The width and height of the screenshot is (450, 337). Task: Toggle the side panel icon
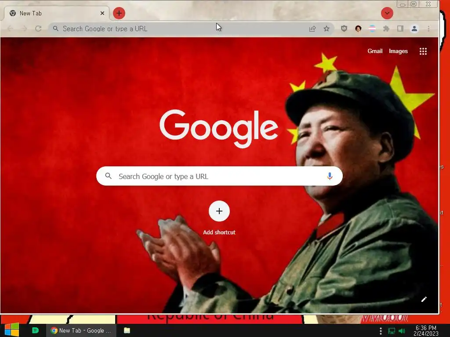point(400,29)
